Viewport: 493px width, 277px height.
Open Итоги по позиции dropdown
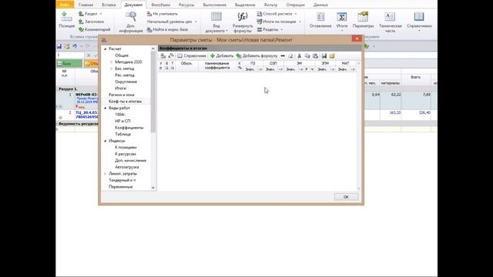pyautogui.click(x=279, y=22)
